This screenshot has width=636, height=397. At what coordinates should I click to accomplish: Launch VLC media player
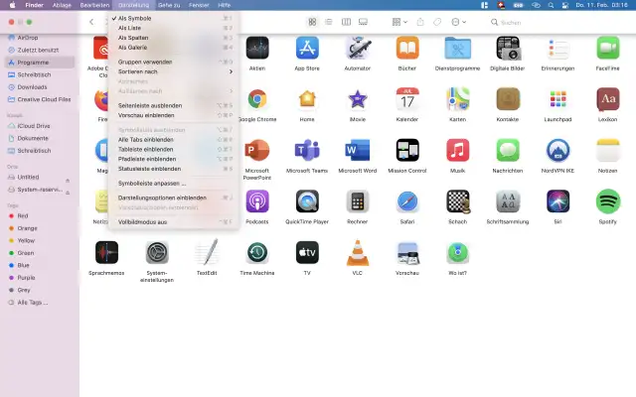[x=358, y=253]
